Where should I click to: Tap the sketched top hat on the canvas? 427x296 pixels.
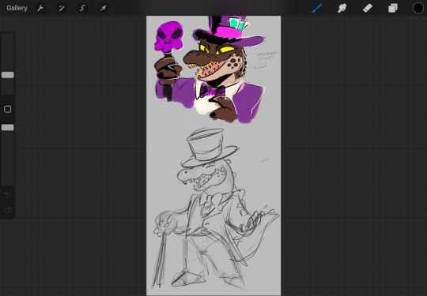209,148
